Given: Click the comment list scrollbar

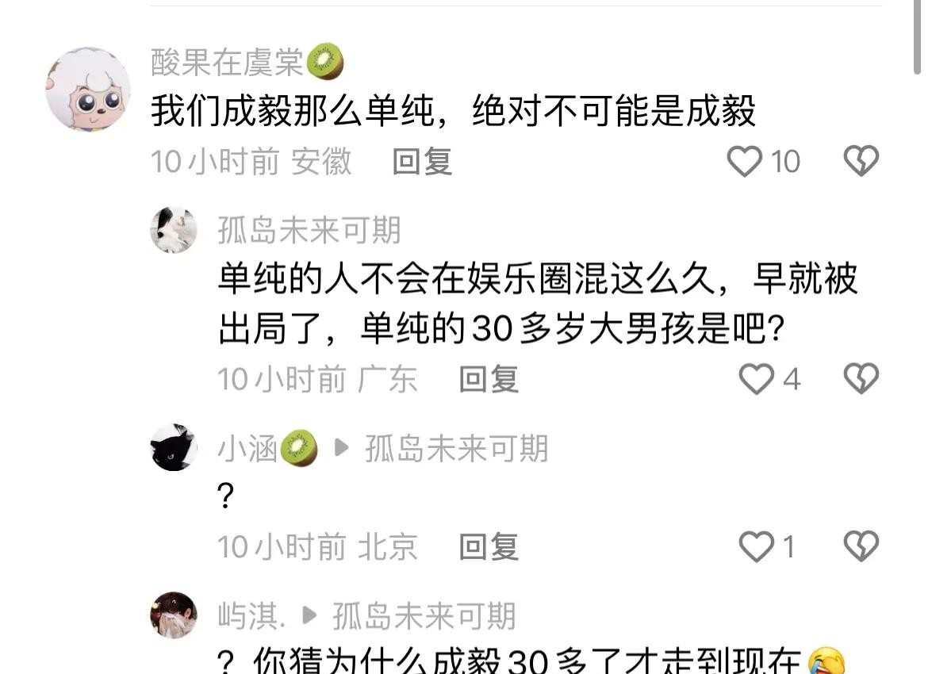Looking at the screenshot, I should coord(918,36).
